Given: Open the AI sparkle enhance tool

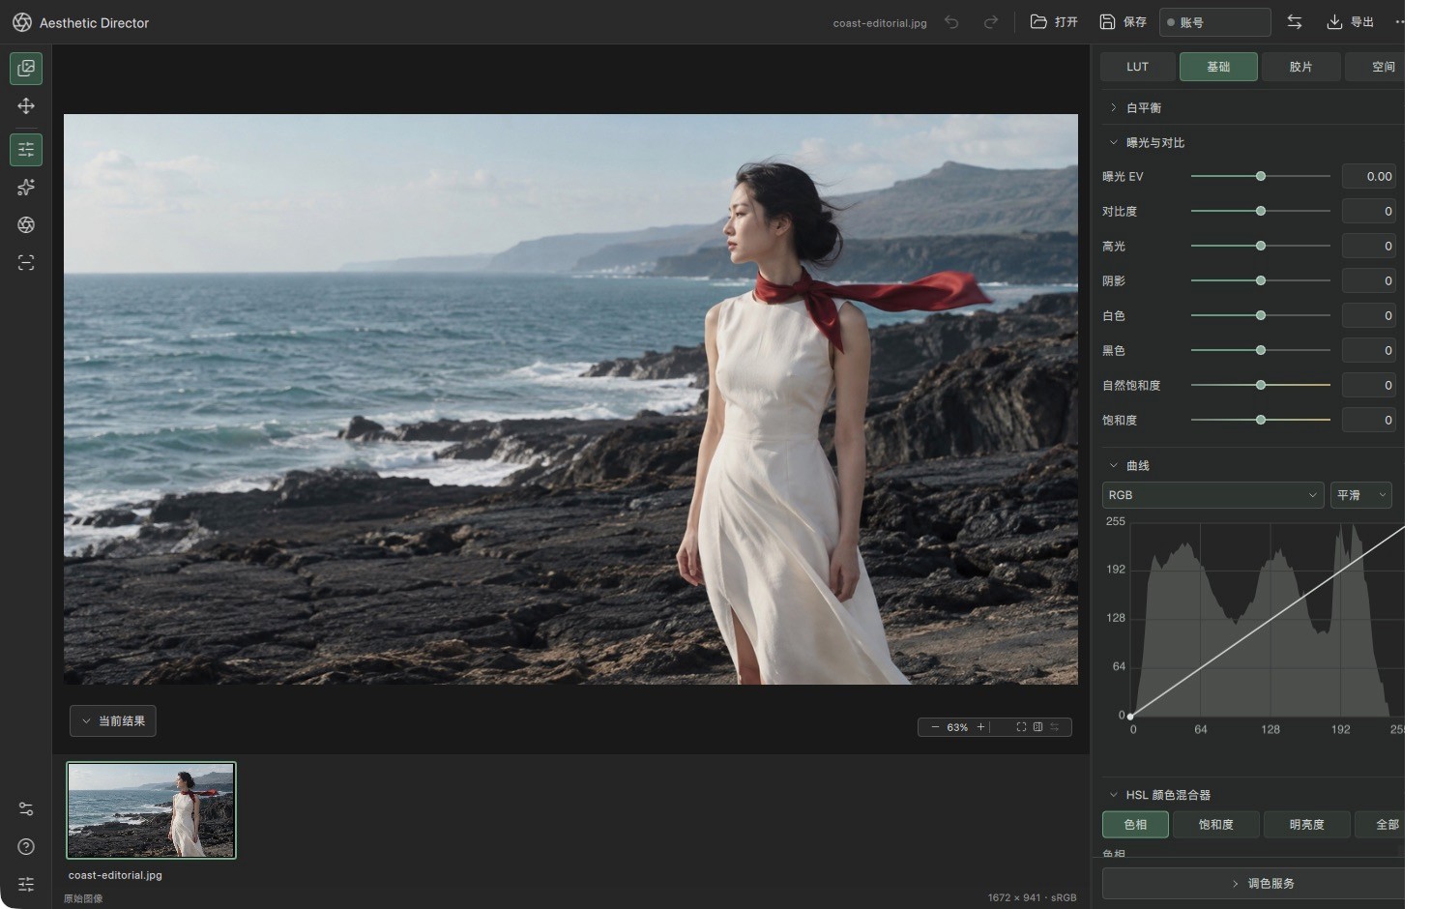Looking at the screenshot, I should (x=26, y=188).
